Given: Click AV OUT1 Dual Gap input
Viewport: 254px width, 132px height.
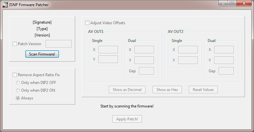Looking at the screenshot, I should 146,71.
